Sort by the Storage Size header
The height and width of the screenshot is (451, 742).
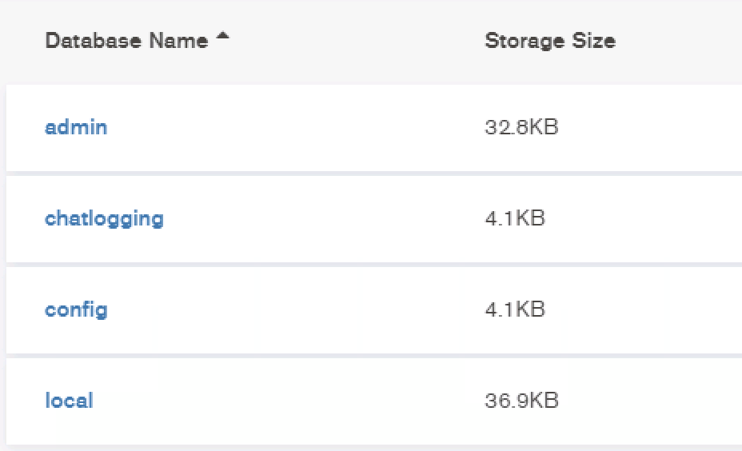(549, 41)
